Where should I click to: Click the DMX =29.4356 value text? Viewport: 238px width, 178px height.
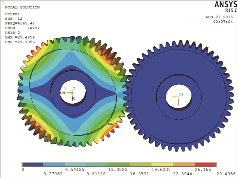[20, 37]
